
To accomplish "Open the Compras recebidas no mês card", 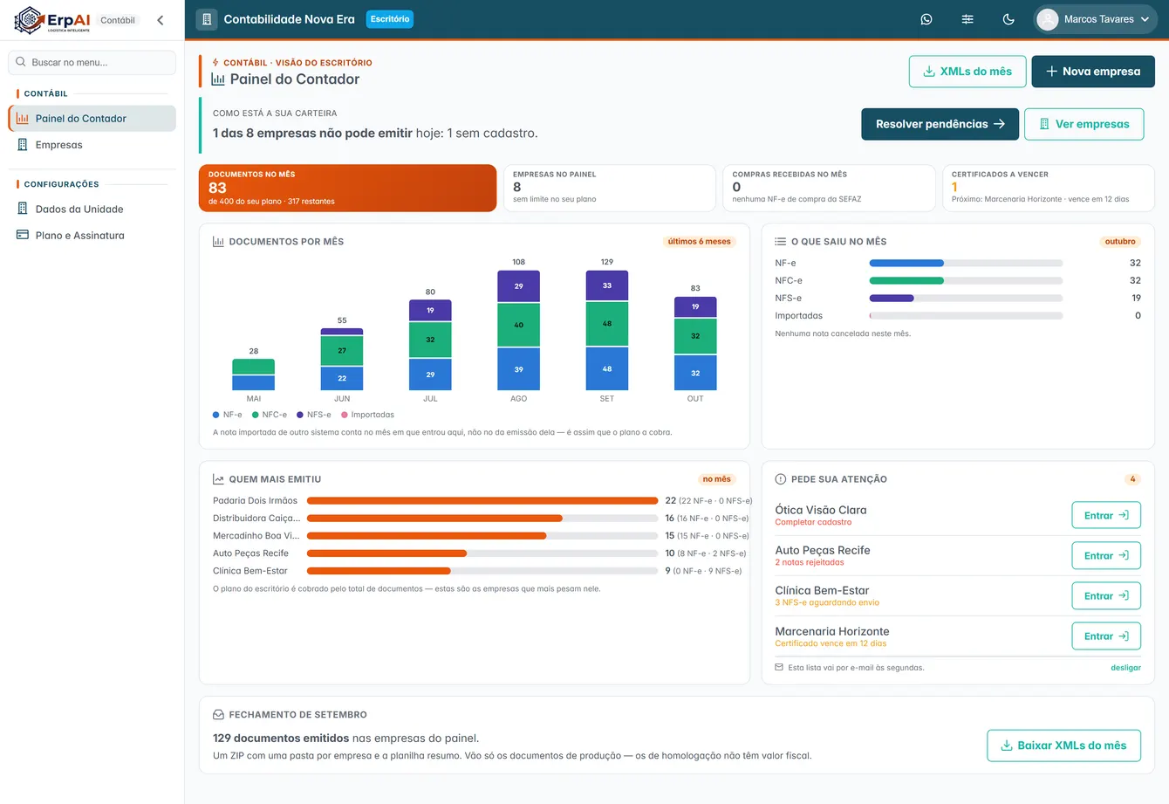I will tap(829, 188).
